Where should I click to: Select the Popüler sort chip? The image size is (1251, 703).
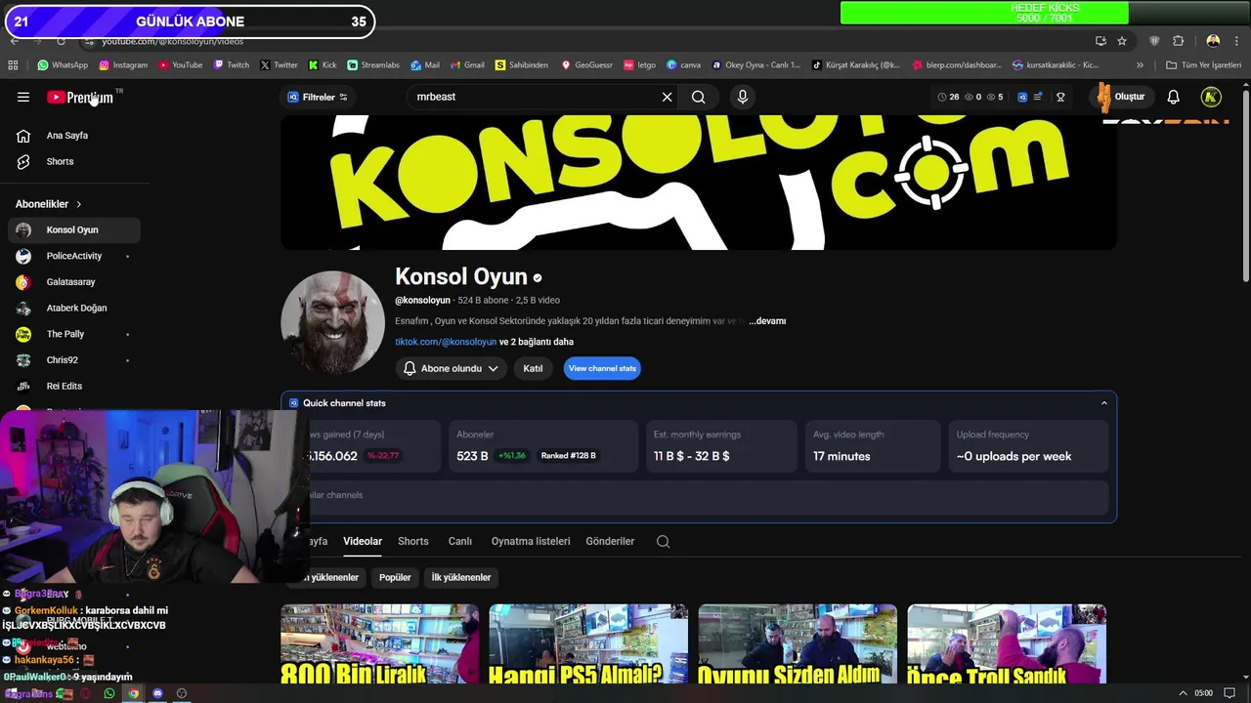(x=395, y=577)
